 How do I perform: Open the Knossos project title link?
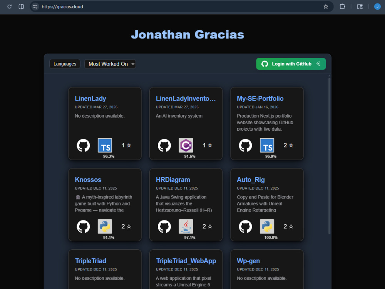(88, 180)
